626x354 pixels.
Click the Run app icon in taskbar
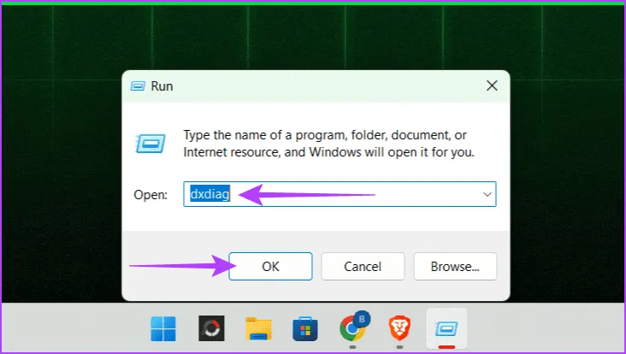coord(446,327)
